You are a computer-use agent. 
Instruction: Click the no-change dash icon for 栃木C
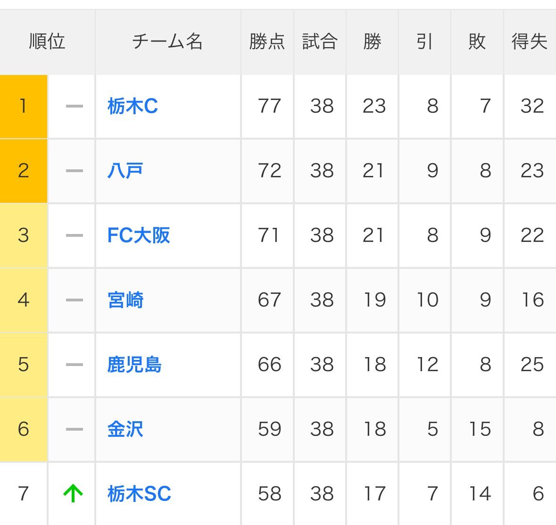coord(74,106)
